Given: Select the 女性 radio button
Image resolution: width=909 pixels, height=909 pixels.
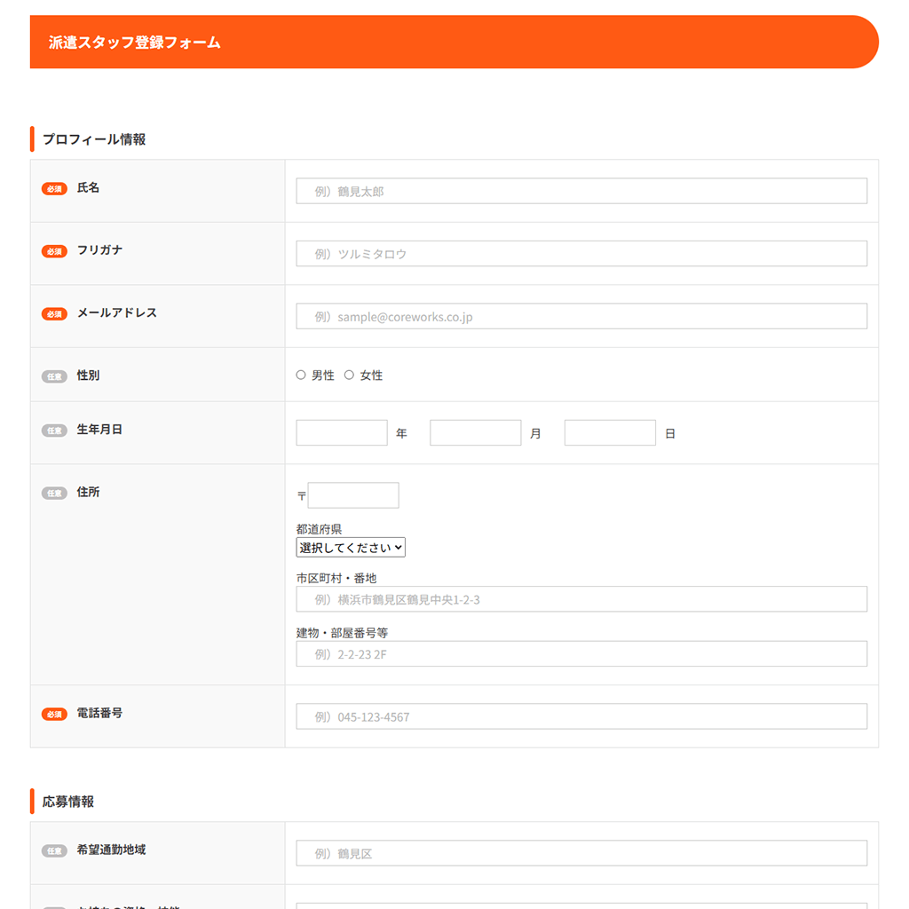Looking at the screenshot, I should [x=349, y=375].
